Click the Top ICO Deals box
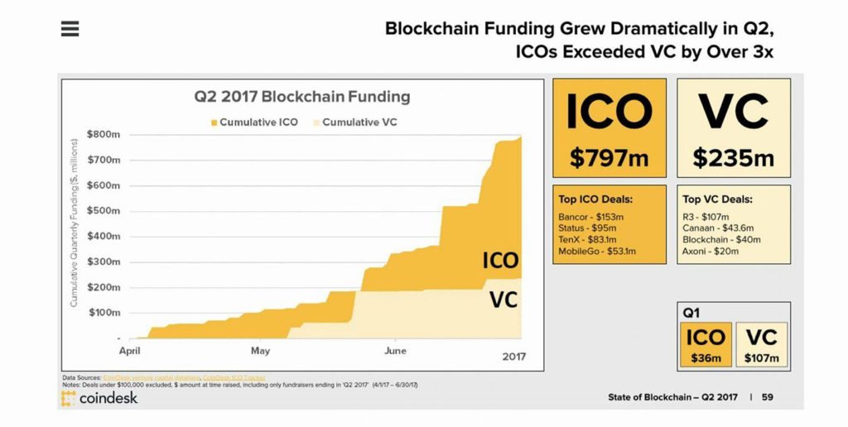This screenshot has width=848, height=427. pyautogui.click(x=609, y=224)
